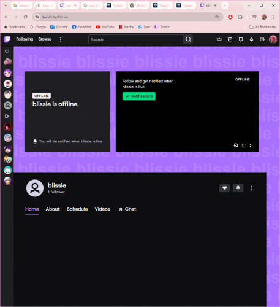
Task: Click the search magnifier button
Action: 188,39
